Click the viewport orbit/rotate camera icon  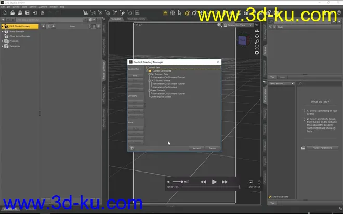click(x=256, y=30)
